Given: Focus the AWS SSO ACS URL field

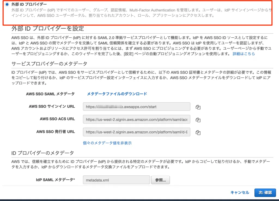Looking at the screenshot, I should 137,119.
